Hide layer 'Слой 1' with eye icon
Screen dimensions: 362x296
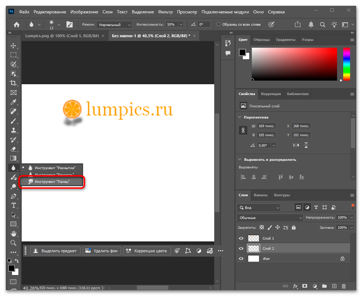pyautogui.click(x=241, y=239)
